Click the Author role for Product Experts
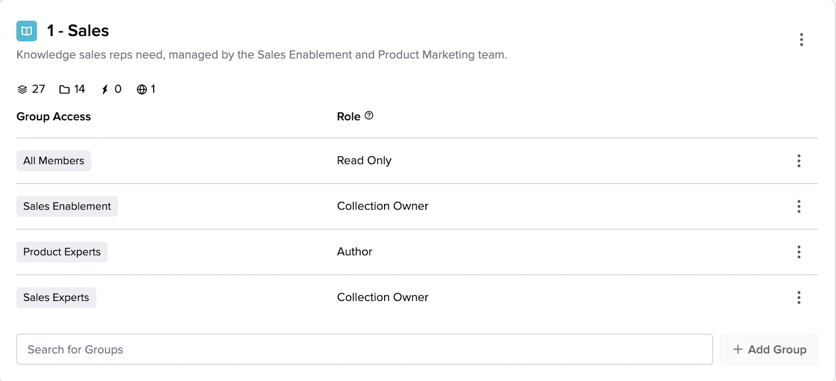 point(355,251)
